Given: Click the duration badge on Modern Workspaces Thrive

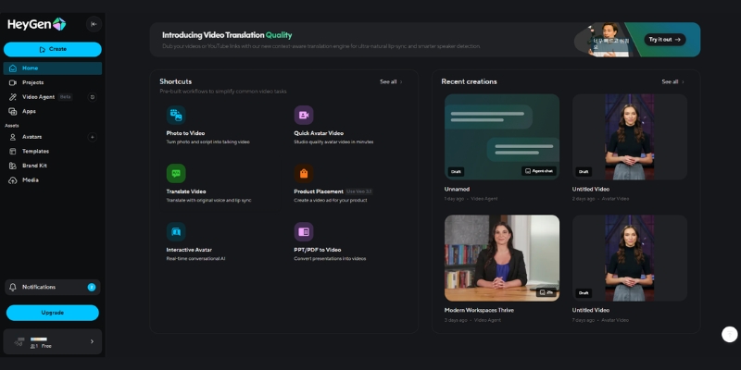Looking at the screenshot, I should [x=546, y=292].
